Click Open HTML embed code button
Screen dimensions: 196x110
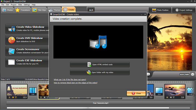coord(100,64)
